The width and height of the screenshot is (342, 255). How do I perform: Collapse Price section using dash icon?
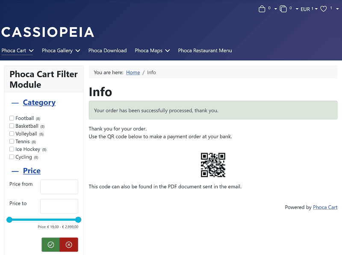tap(15, 171)
